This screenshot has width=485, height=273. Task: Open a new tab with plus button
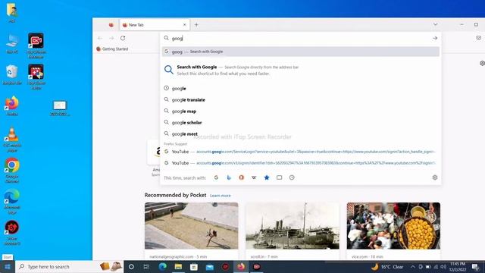[196, 25]
